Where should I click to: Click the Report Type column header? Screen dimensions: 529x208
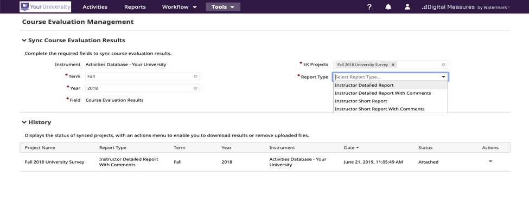(x=113, y=147)
